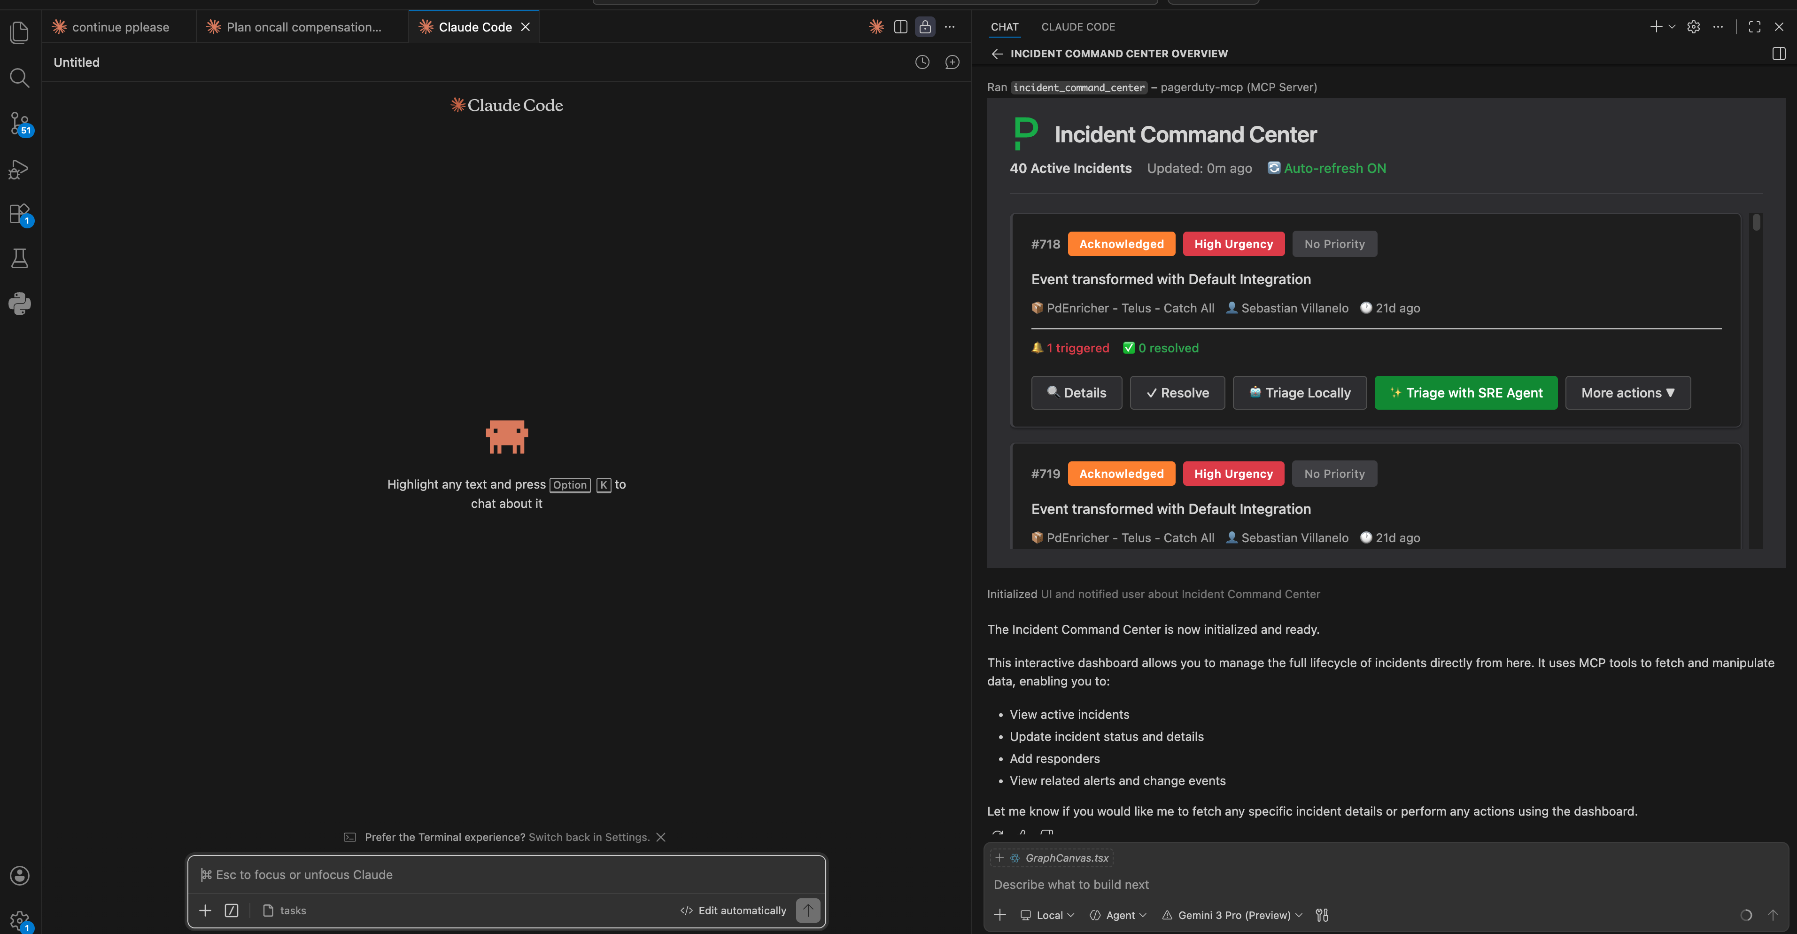Open the Run and Debug panel
This screenshot has height=934, width=1797.
(19, 169)
